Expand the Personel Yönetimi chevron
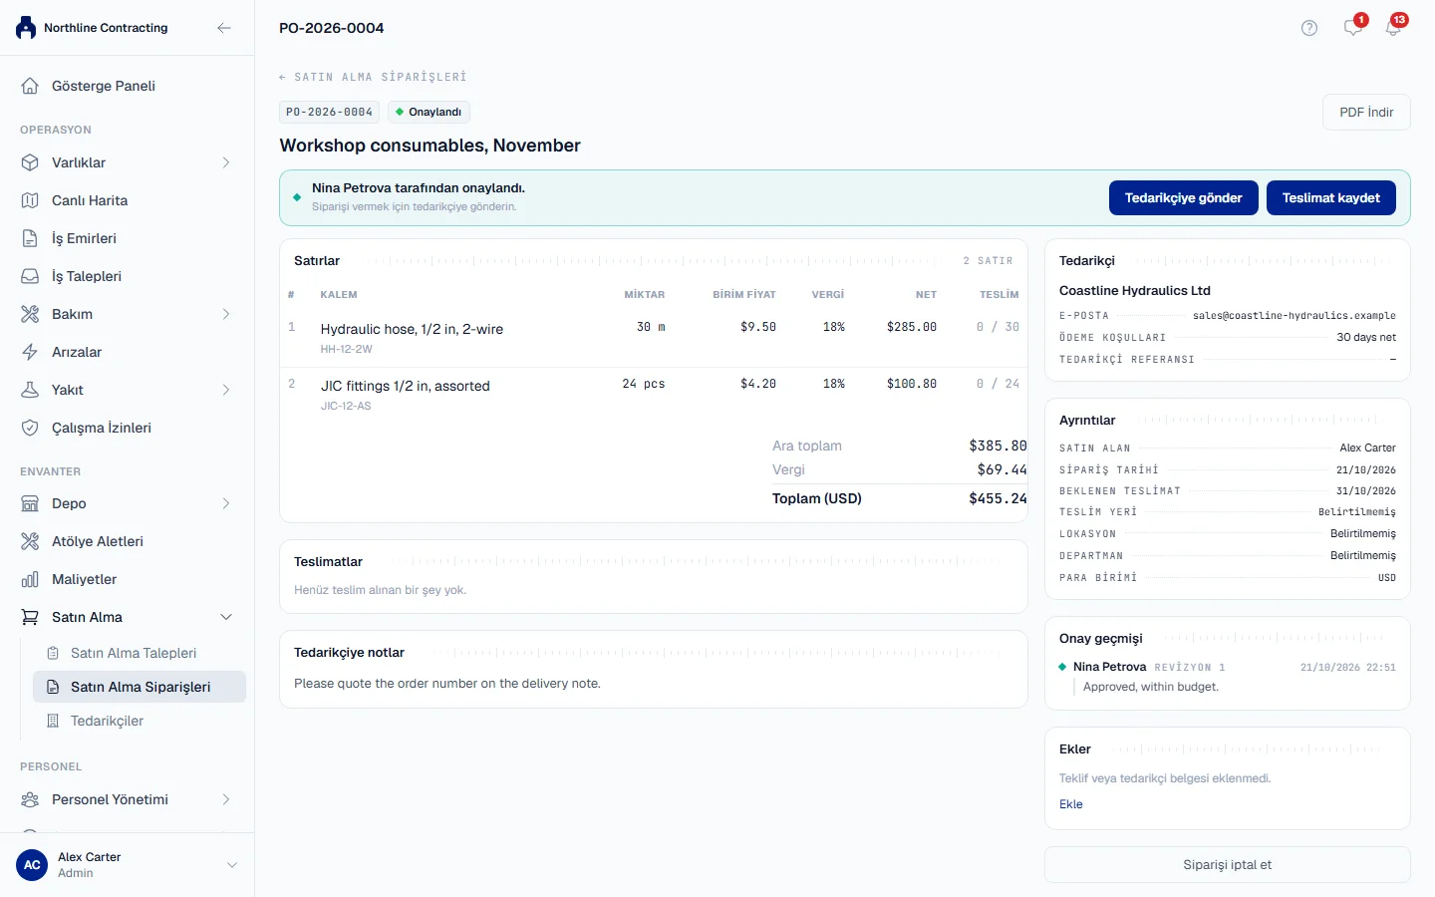 pos(226,799)
